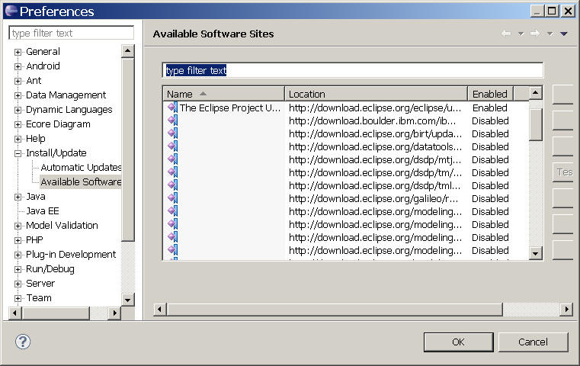Open the forward history dropdown arrow
Viewport: 580px width, 366px height.
coord(550,34)
